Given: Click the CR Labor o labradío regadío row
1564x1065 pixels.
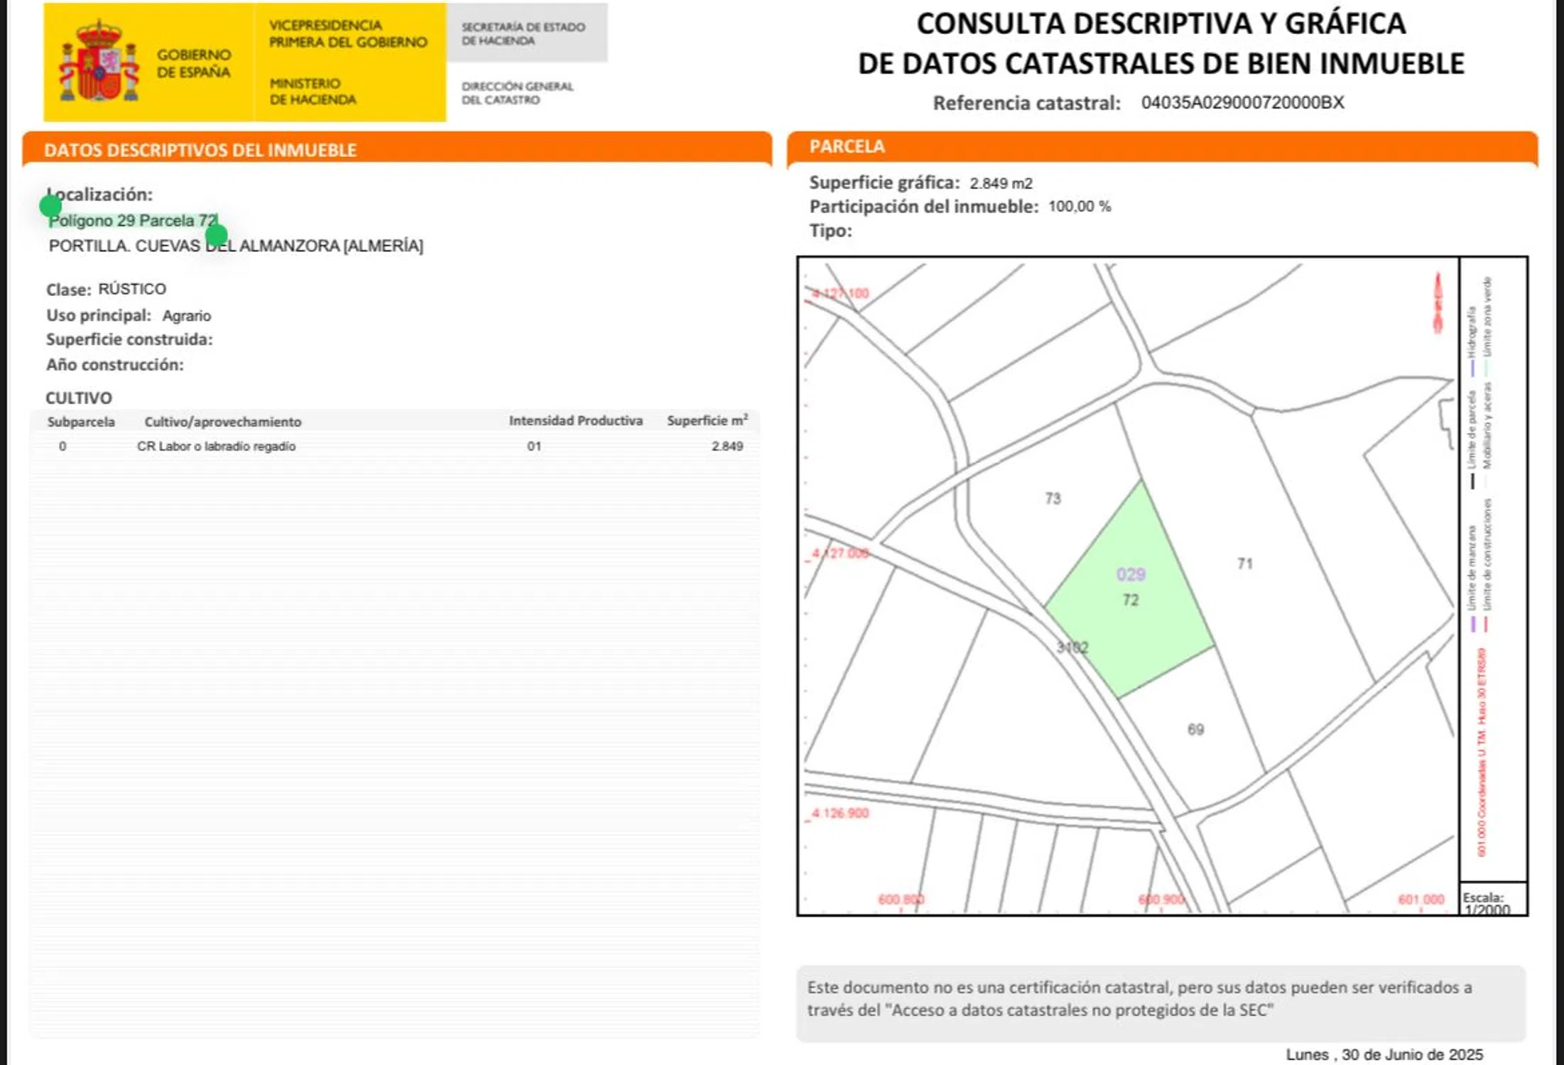Looking at the screenshot, I should point(216,447).
